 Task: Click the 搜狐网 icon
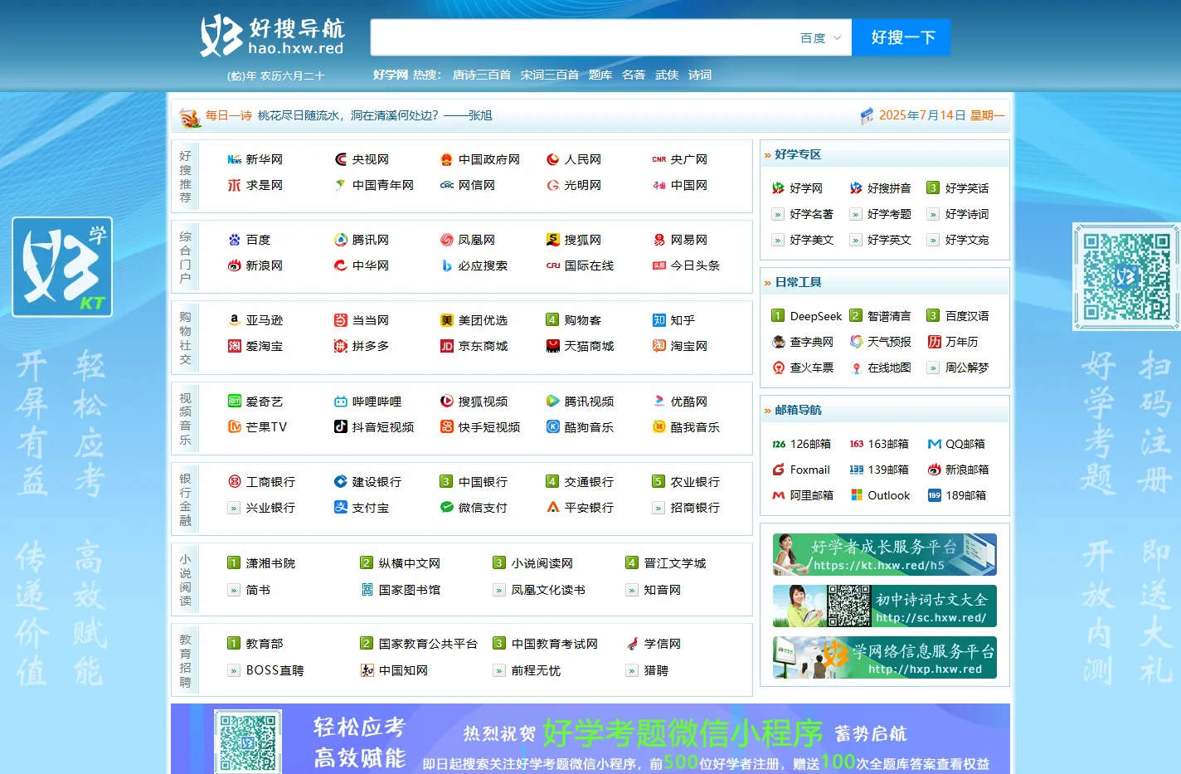553,240
